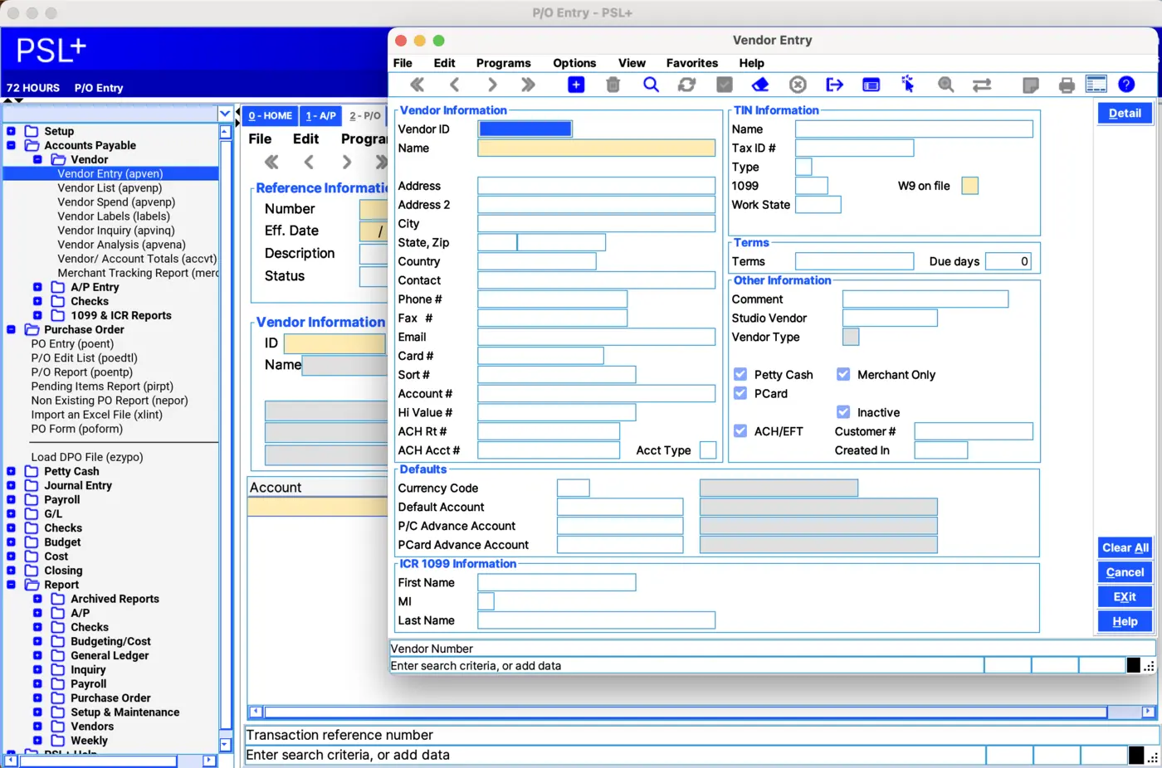Click the refresh arrows icon
Screen dimensions: 1162x768
[x=687, y=85]
